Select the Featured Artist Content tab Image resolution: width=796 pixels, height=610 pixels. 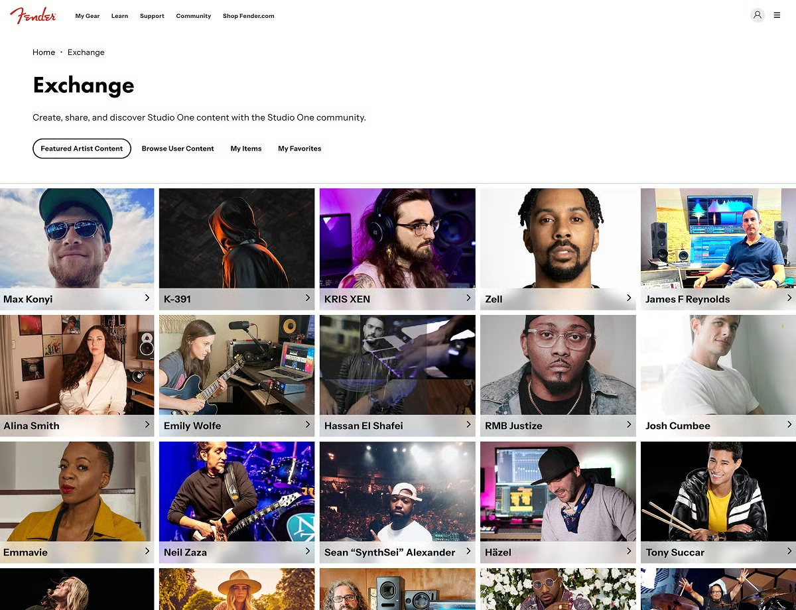82,149
